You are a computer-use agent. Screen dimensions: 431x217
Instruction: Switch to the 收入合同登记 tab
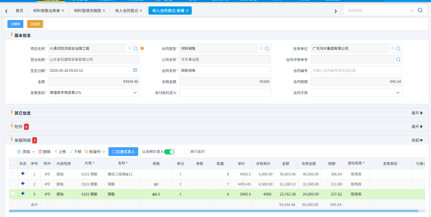click(127, 11)
